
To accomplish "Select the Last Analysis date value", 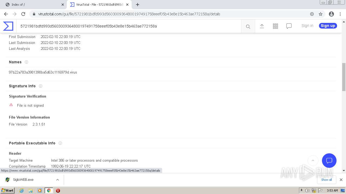I will tap(61, 48).
